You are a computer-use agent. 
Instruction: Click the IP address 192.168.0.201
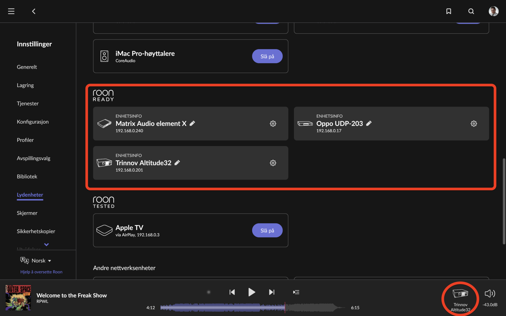pyautogui.click(x=129, y=170)
